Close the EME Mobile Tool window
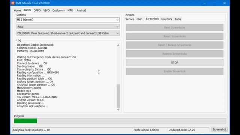240x135 pixels. (x=224, y=3)
